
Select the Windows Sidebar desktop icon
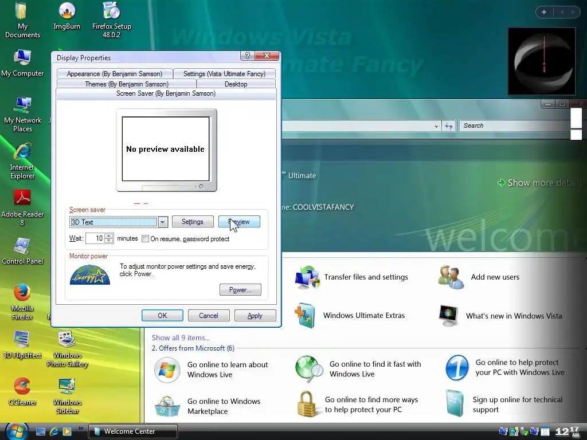pyautogui.click(x=67, y=396)
